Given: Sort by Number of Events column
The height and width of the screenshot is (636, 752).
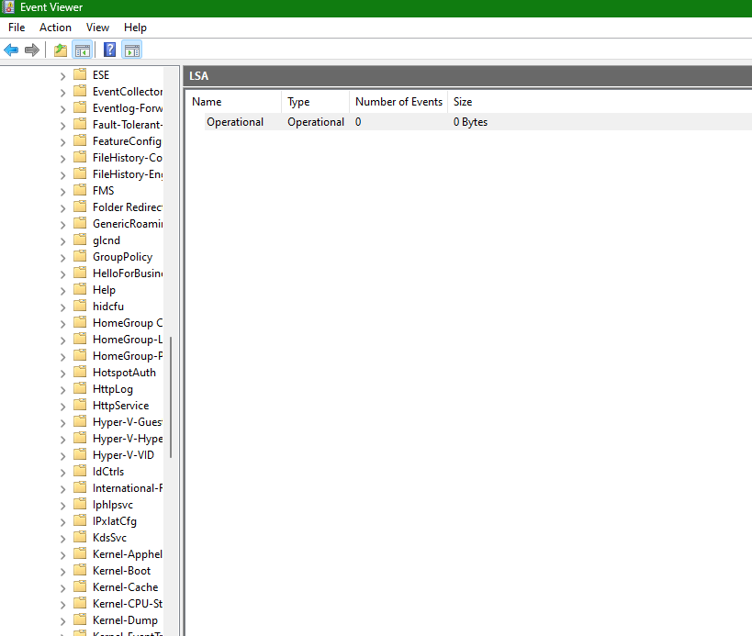Looking at the screenshot, I should (x=398, y=102).
